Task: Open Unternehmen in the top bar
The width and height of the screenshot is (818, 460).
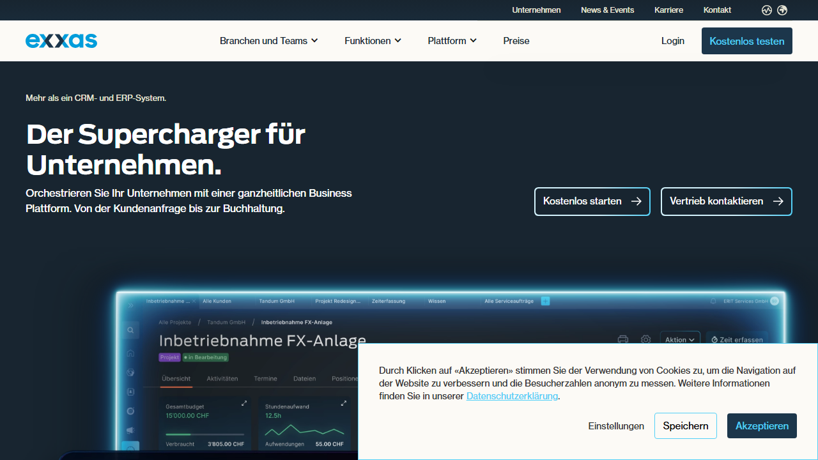Action: (536, 10)
